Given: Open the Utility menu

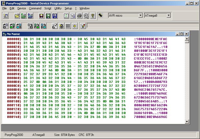Looking at the screenshot, I should point(58,8).
